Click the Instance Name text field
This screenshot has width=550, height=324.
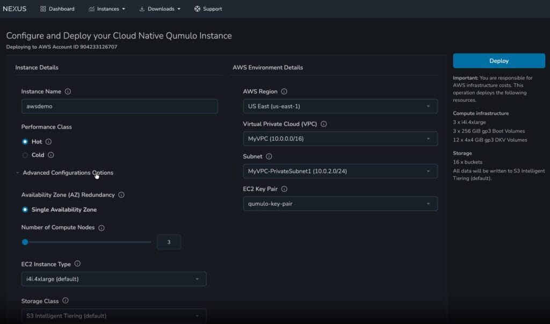click(x=119, y=106)
